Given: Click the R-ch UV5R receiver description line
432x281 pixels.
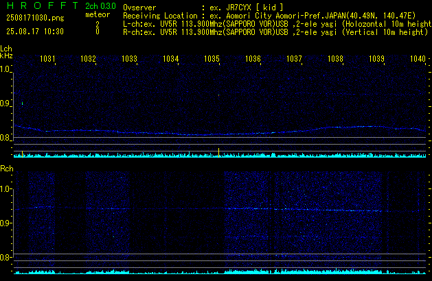Looking at the screenshot, I should (x=275, y=32).
